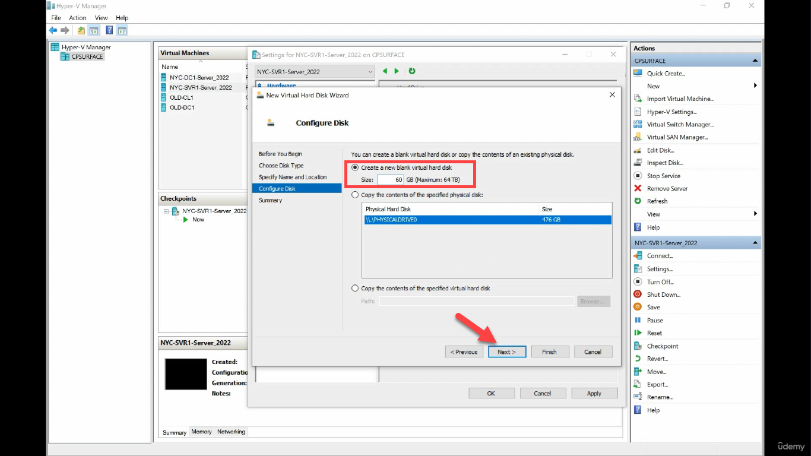Click the Forward arrow toolbar icon

(x=65, y=30)
